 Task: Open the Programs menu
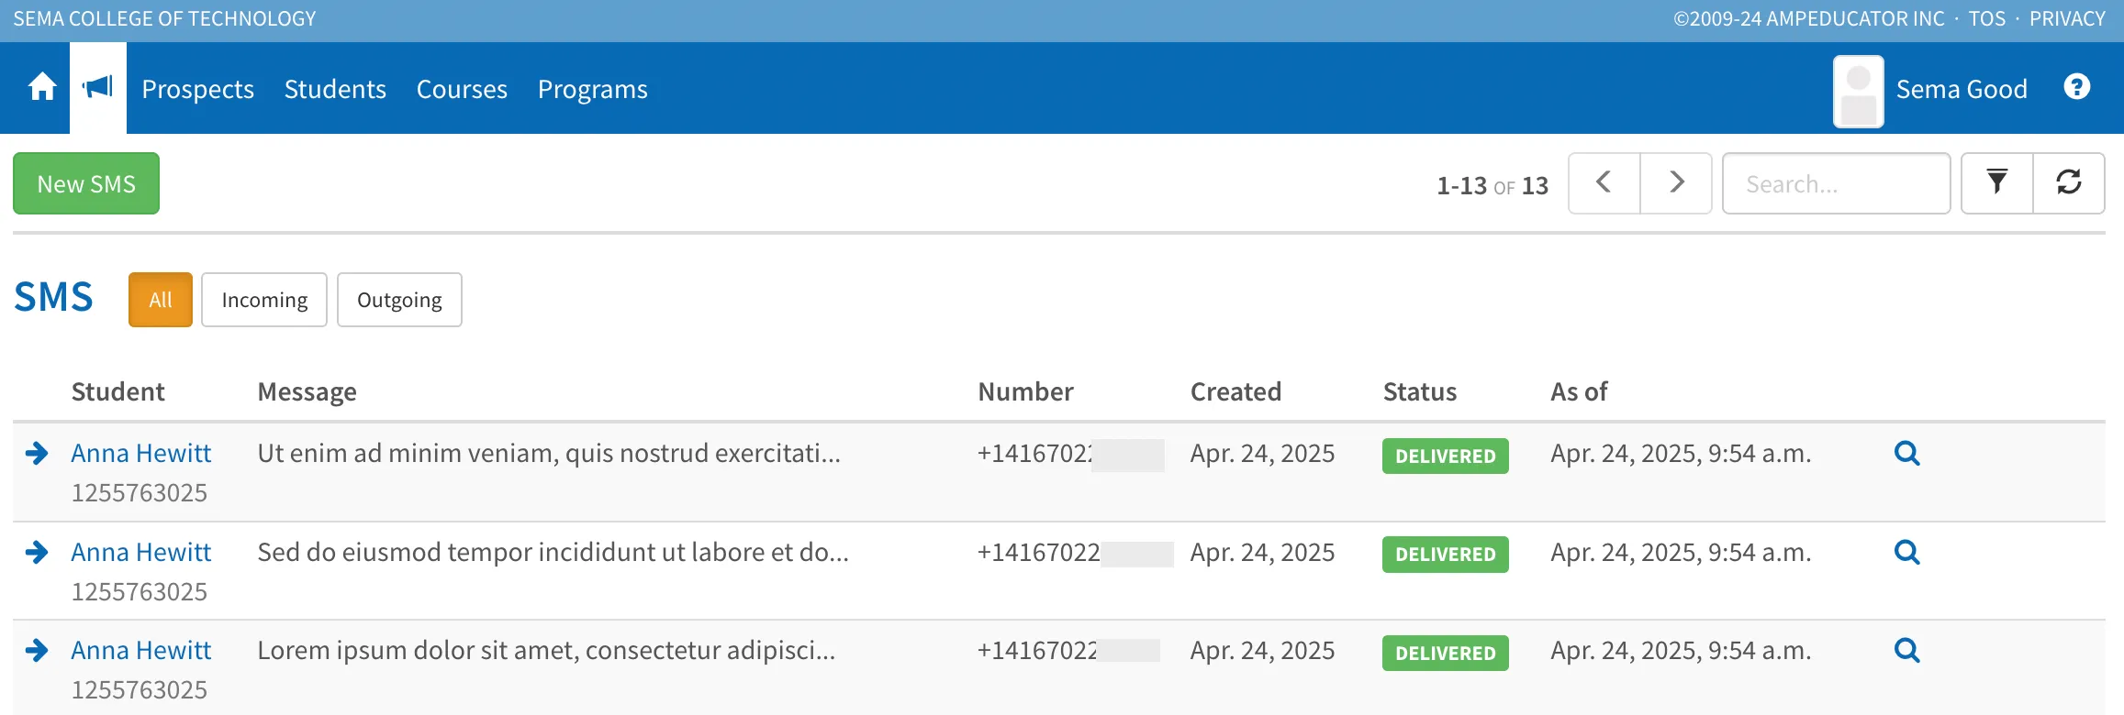(592, 89)
